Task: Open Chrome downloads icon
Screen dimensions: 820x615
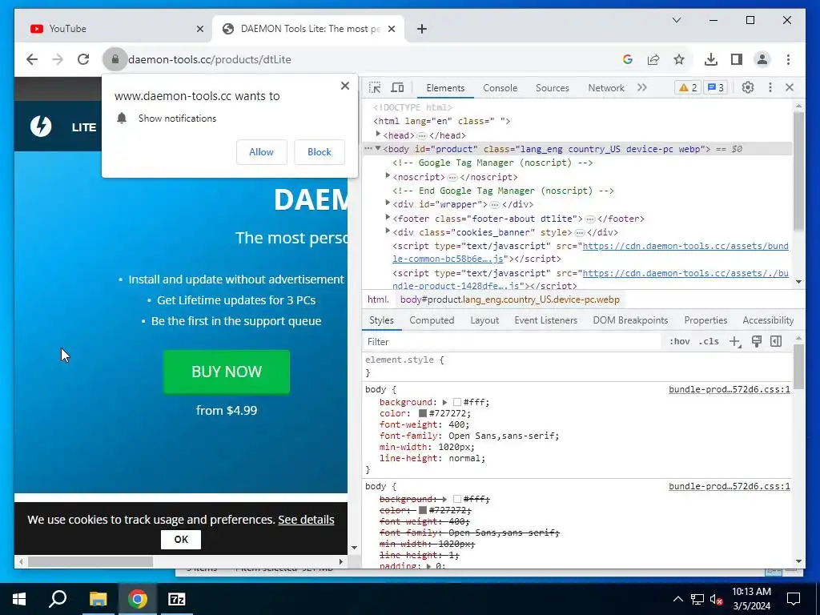Action: coord(711,59)
